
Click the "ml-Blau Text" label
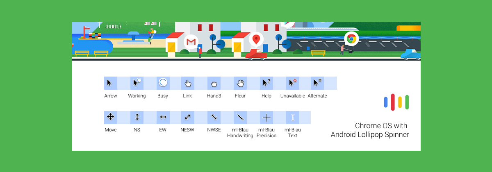[x=293, y=133]
